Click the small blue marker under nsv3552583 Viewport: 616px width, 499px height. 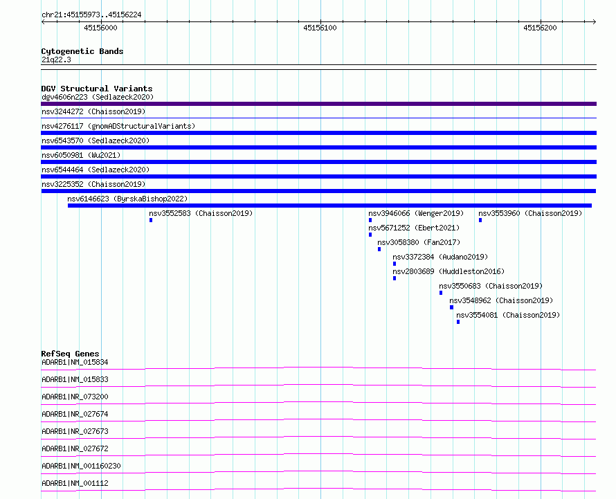pos(151,220)
